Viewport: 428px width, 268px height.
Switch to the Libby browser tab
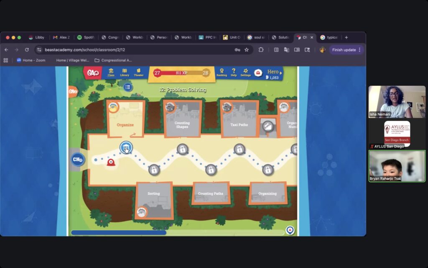[36, 37]
